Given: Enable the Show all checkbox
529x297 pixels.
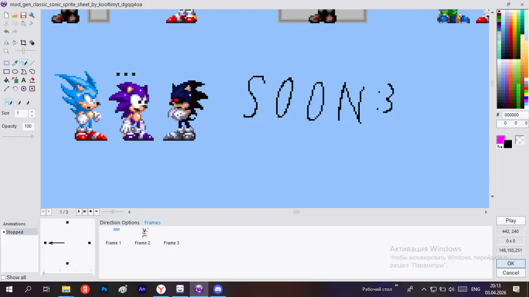Looking at the screenshot, I should click(4, 278).
